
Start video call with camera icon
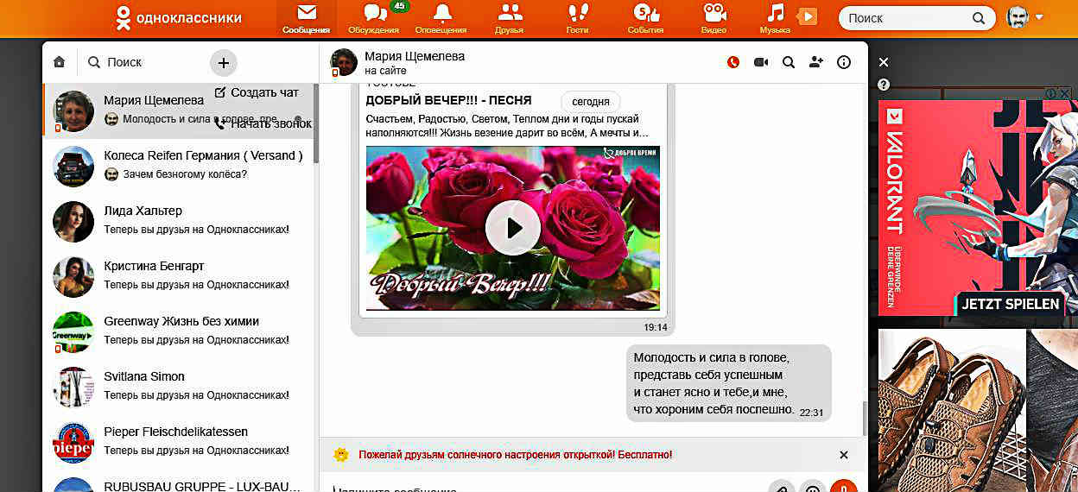tap(761, 62)
